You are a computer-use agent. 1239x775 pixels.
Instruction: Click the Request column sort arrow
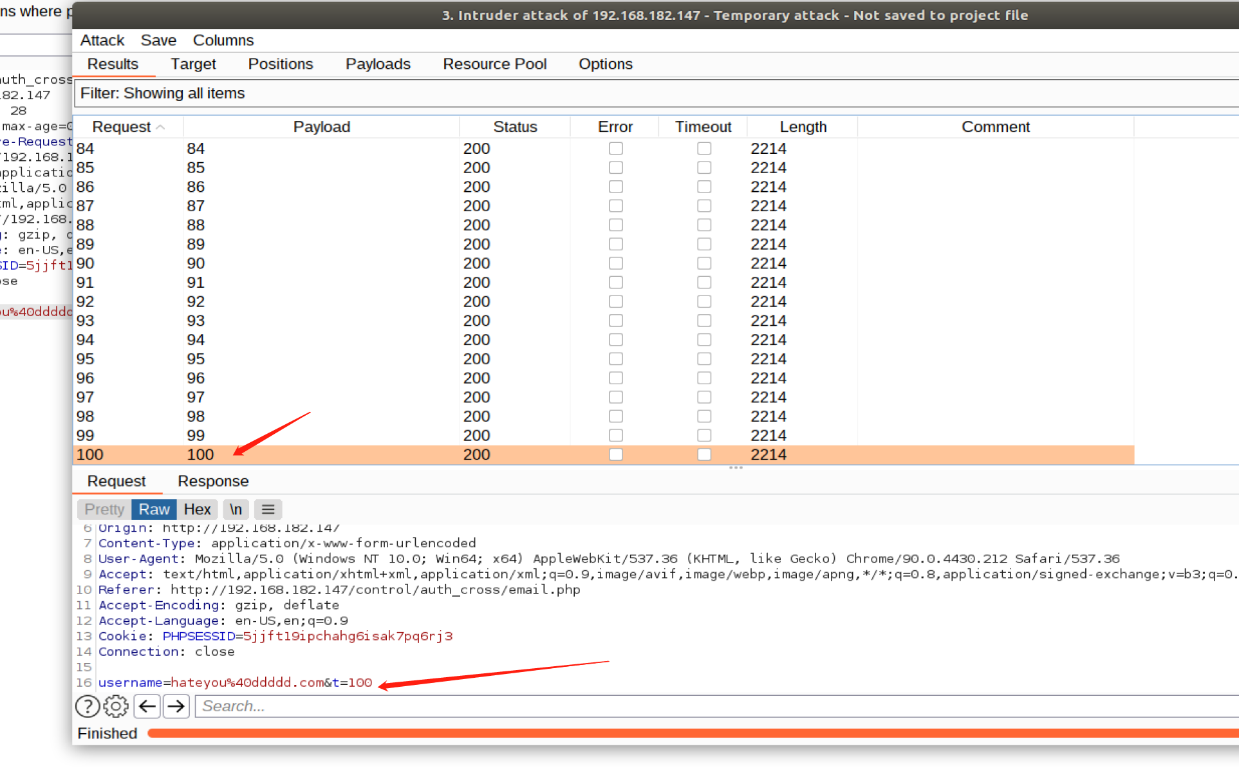(161, 127)
